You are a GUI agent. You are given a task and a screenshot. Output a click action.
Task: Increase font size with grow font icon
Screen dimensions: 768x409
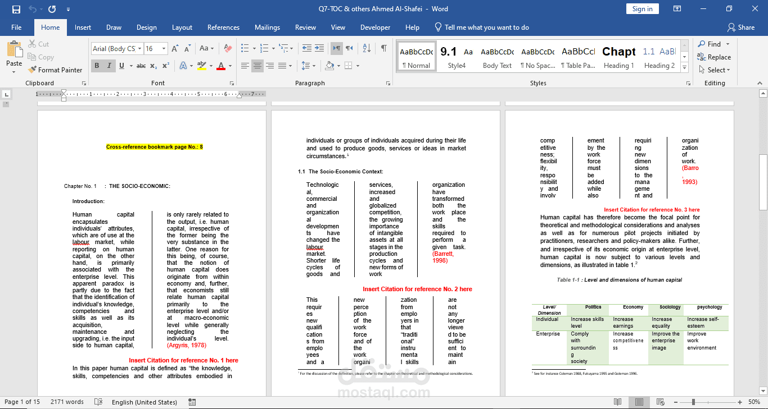175,49
